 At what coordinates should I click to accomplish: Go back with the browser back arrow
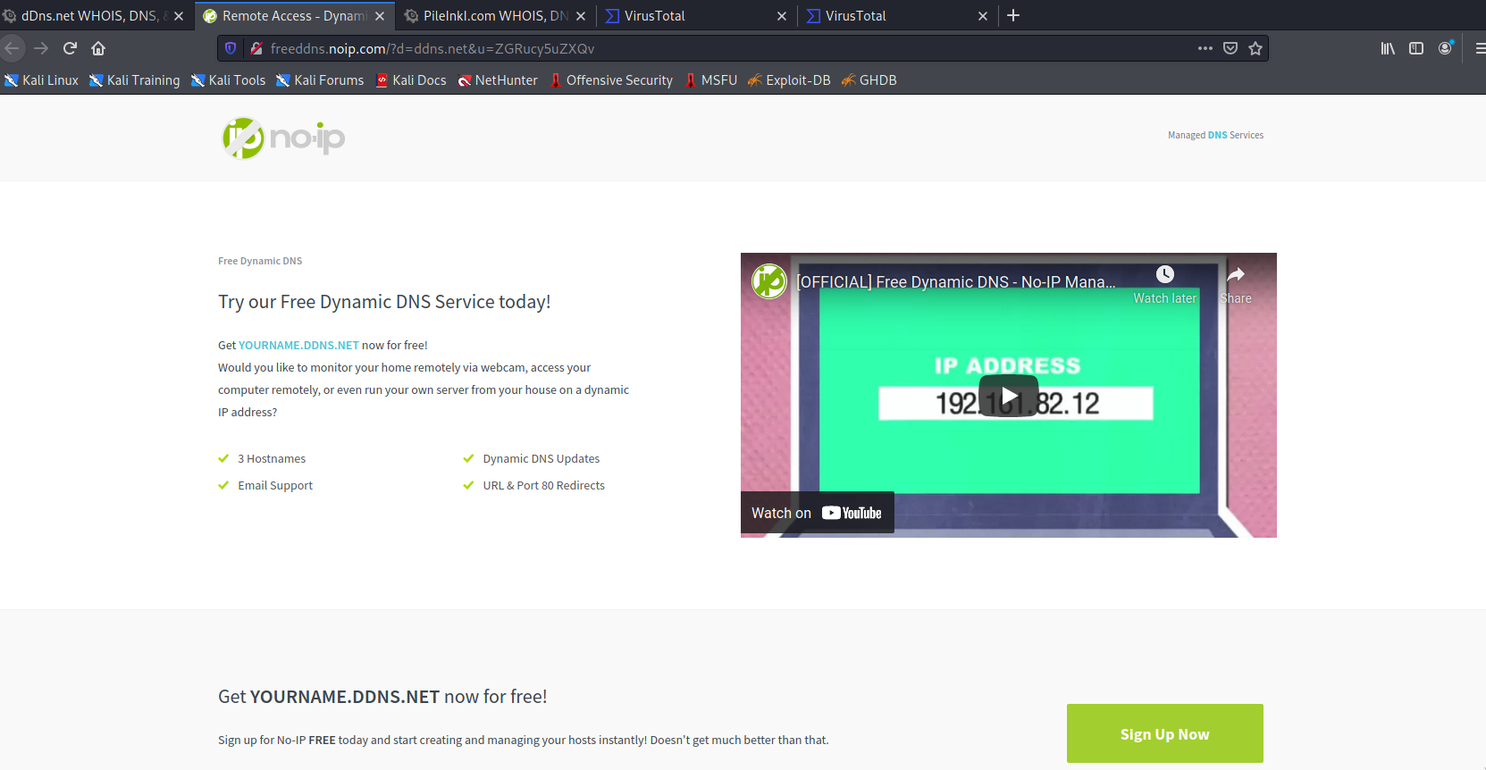click(12, 48)
